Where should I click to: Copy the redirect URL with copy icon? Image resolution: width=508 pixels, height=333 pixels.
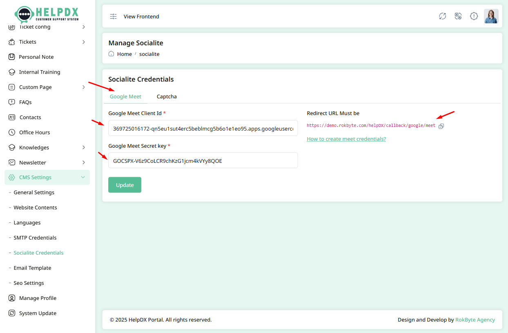(x=441, y=126)
